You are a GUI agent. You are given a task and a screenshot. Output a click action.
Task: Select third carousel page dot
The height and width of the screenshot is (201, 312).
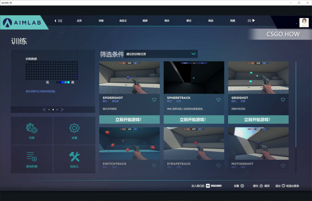click(57, 109)
